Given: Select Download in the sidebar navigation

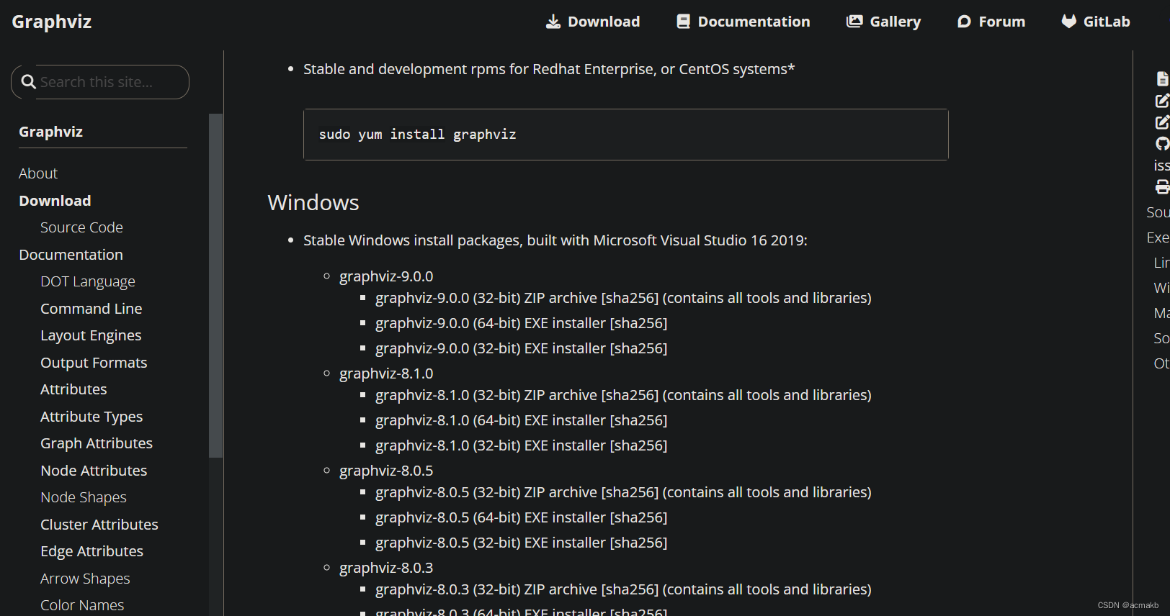Looking at the screenshot, I should pos(55,201).
